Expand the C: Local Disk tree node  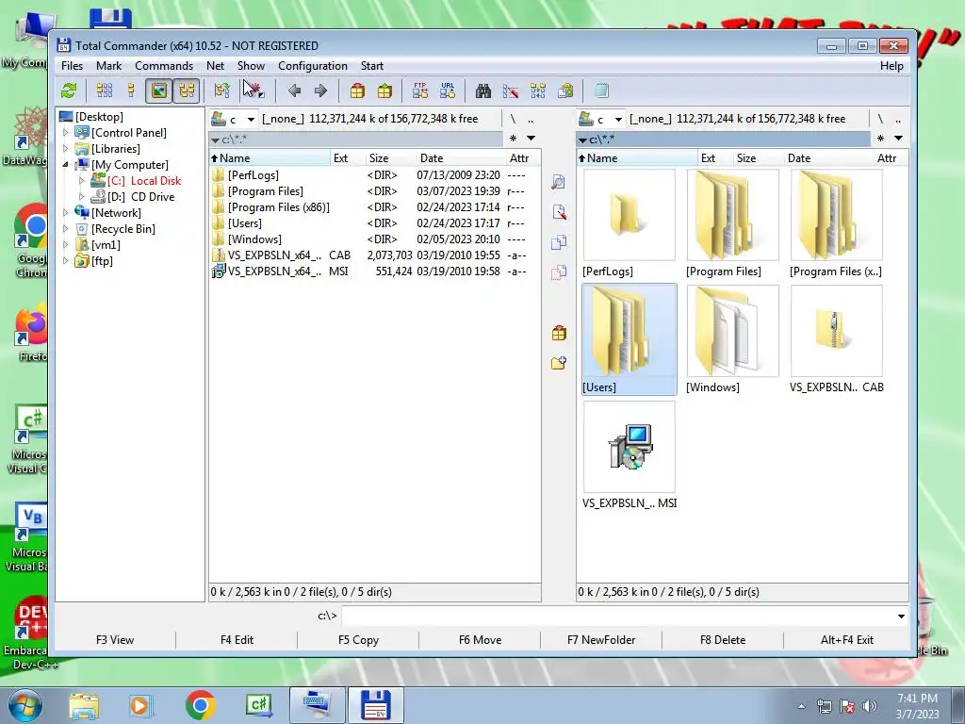(81, 180)
